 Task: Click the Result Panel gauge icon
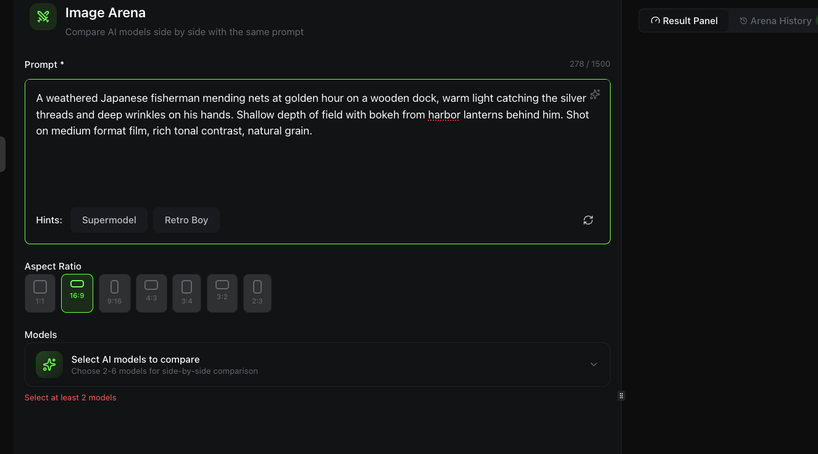coord(655,21)
